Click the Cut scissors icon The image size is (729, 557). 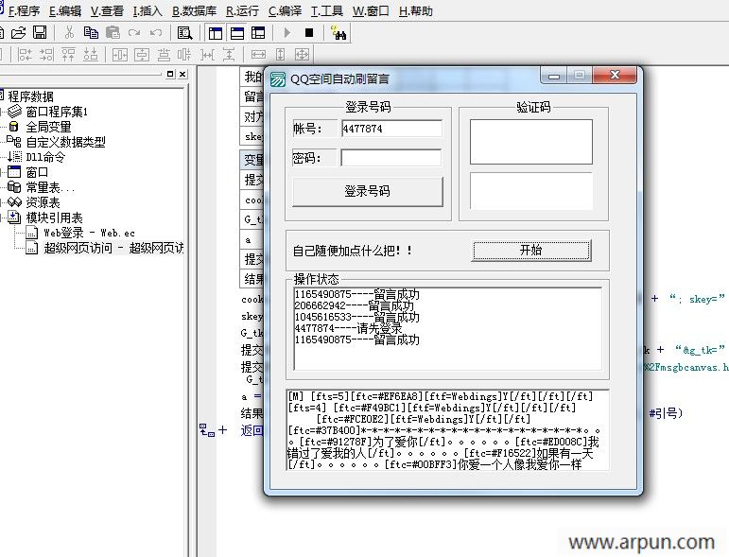point(69,32)
